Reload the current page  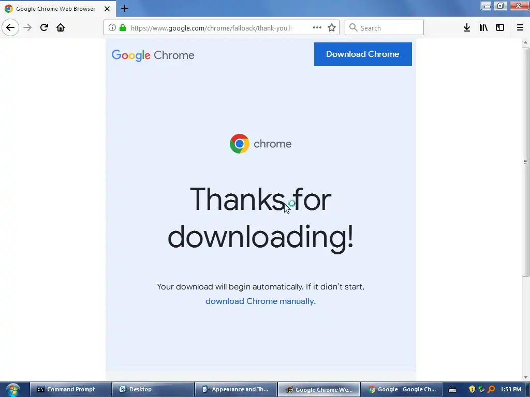pos(44,27)
